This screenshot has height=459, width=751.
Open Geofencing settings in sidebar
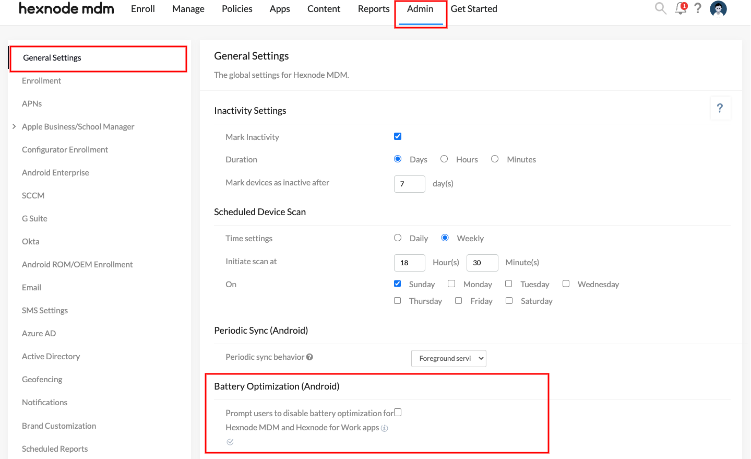click(x=42, y=380)
